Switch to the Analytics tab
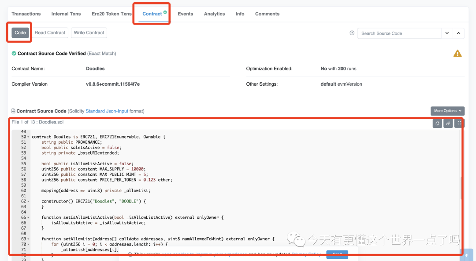 click(214, 14)
